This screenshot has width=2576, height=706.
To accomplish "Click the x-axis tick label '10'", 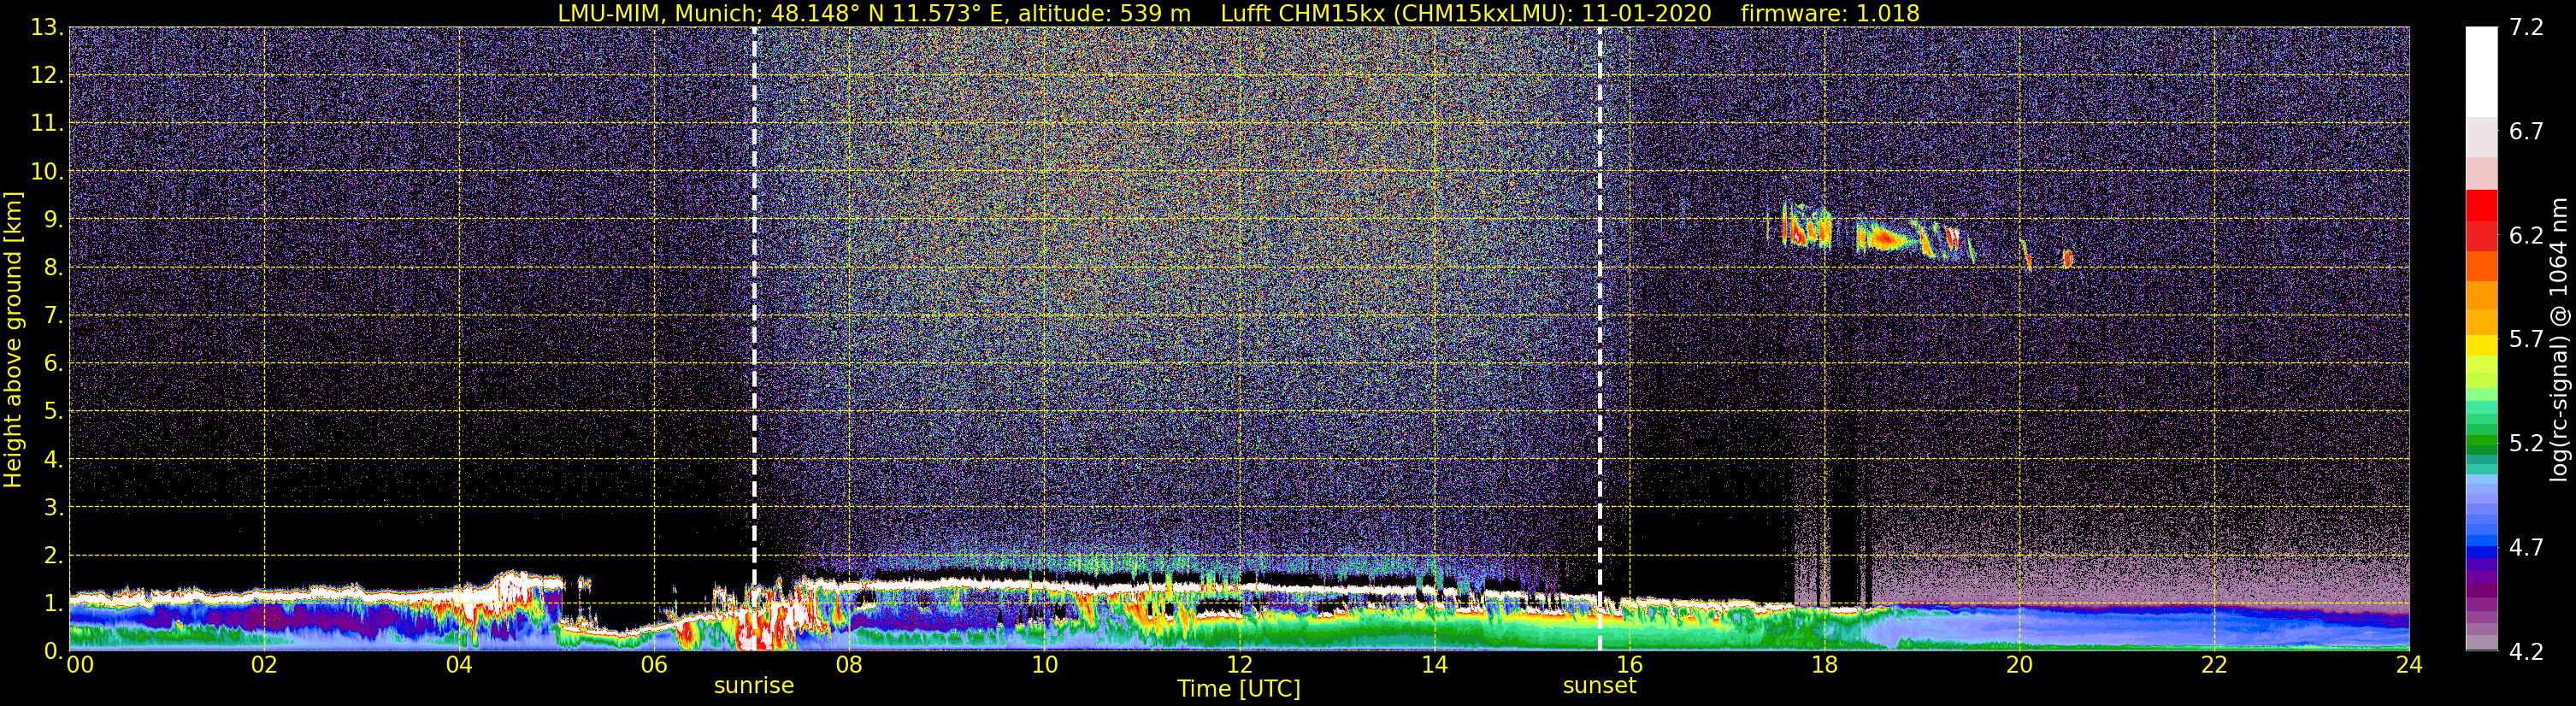I will click(x=1044, y=665).
